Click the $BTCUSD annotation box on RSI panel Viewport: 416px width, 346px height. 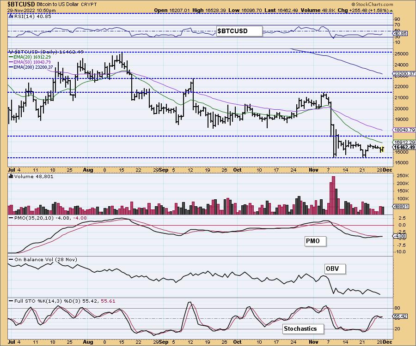pos(239,31)
